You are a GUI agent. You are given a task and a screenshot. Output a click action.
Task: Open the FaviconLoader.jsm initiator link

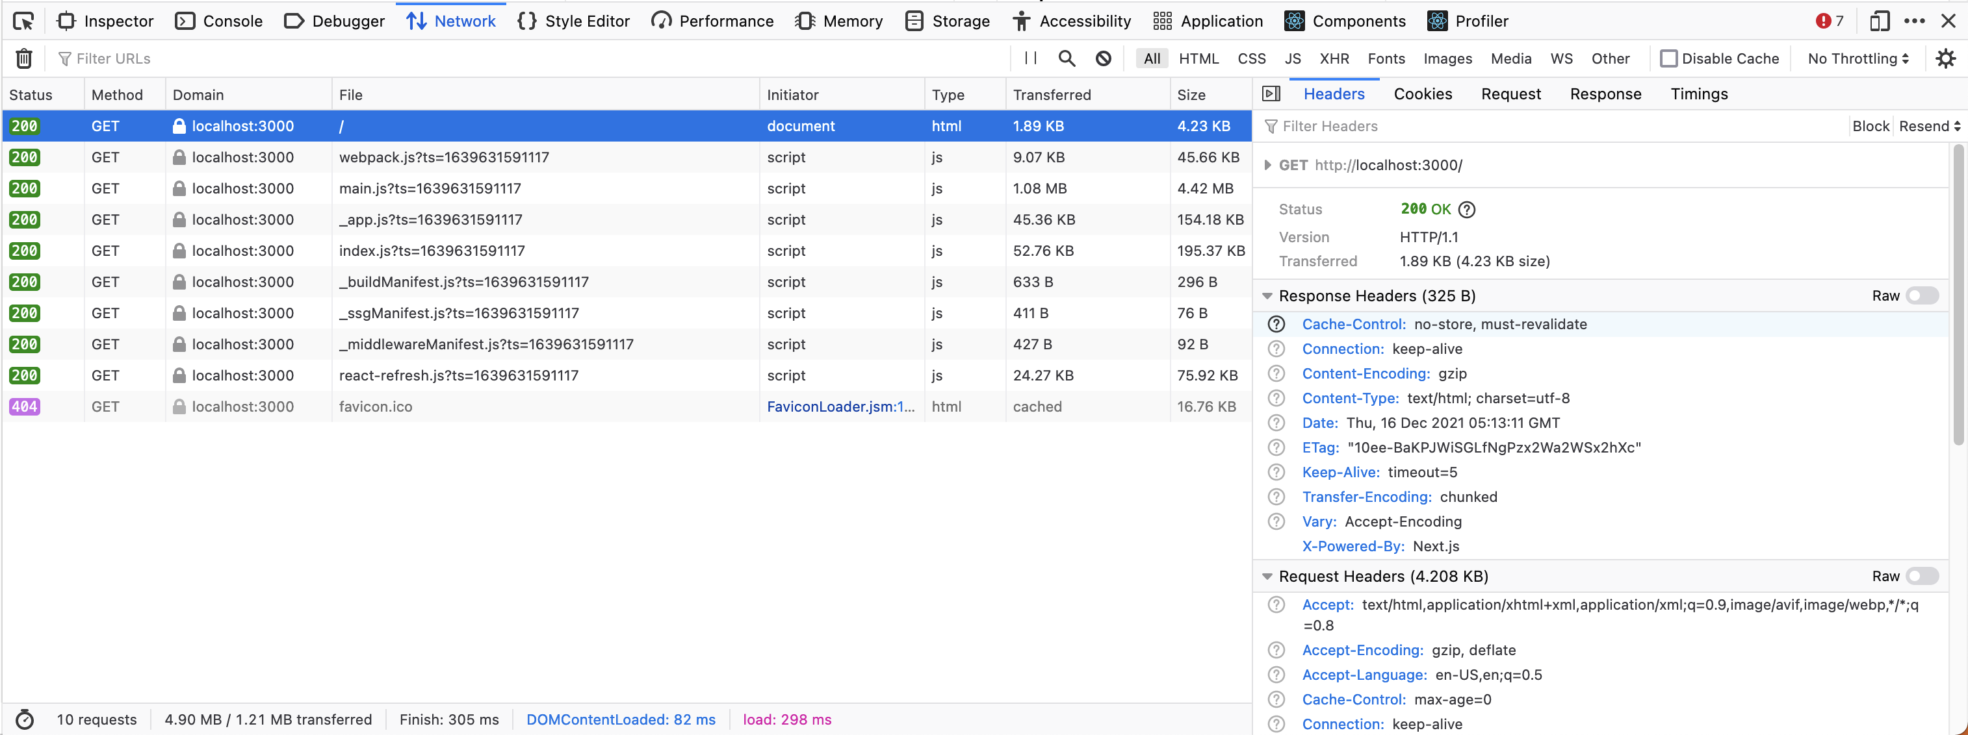[x=839, y=406]
